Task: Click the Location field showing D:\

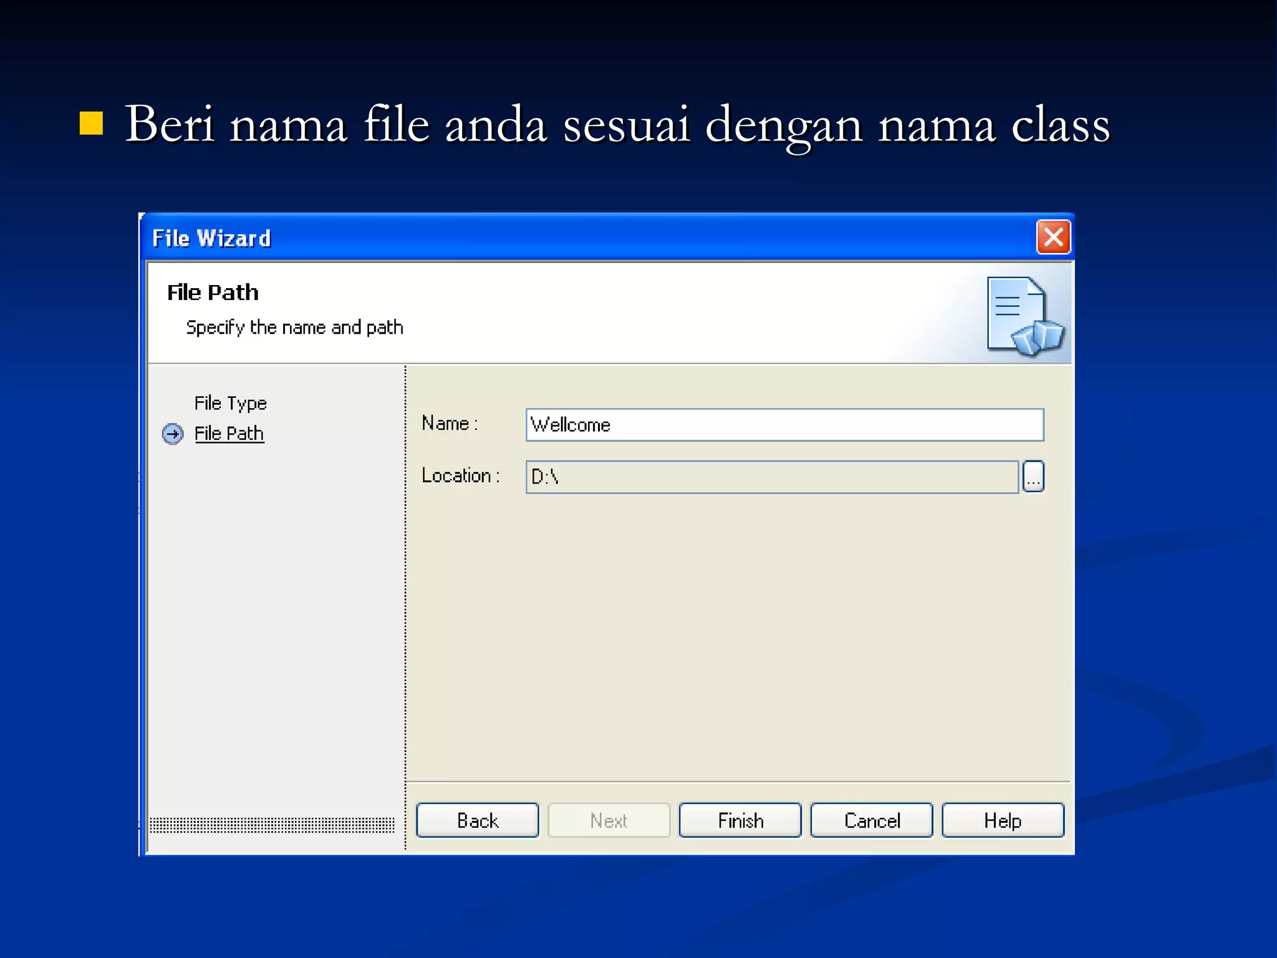Action: point(772,477)
